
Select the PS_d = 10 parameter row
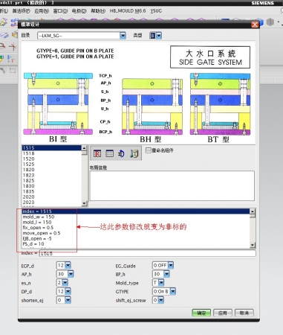point(136,244)
